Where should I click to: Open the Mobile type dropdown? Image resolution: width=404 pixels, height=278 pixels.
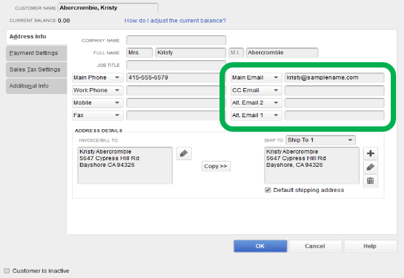click(97, 103)
